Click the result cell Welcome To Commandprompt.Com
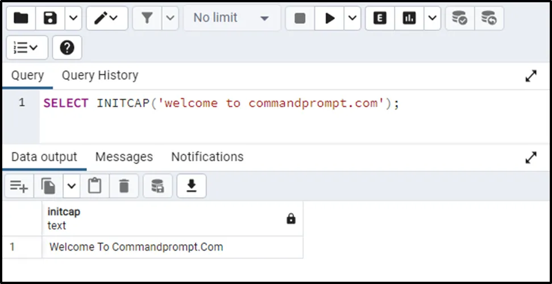 (136, 247)
